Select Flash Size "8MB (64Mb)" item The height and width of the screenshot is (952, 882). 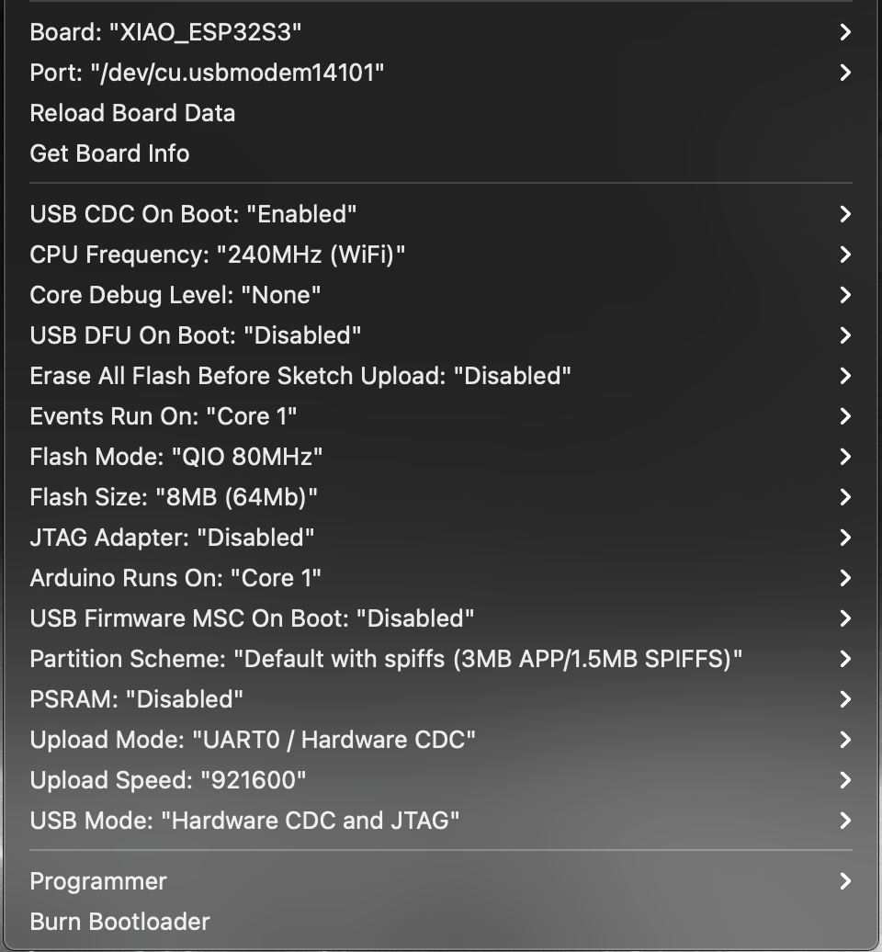(x=441, y=497)
